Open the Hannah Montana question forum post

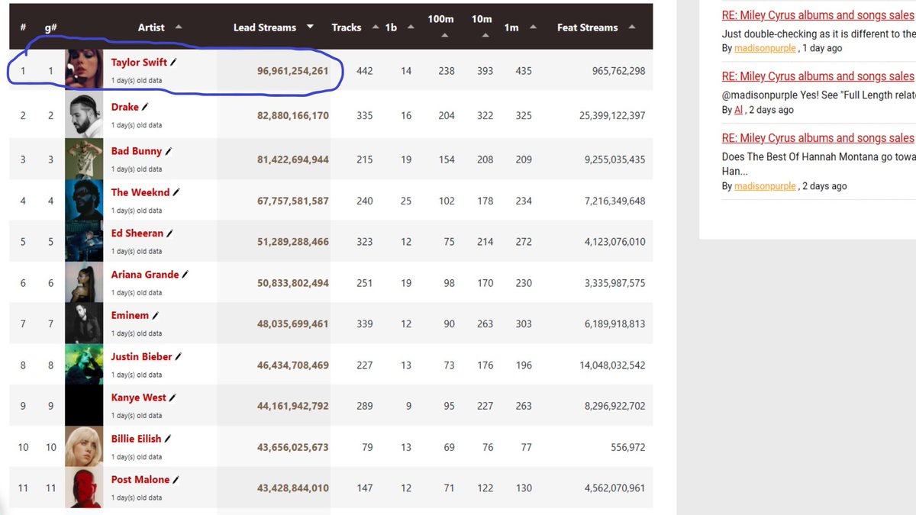pyautogui.click(x=818, y=138)
